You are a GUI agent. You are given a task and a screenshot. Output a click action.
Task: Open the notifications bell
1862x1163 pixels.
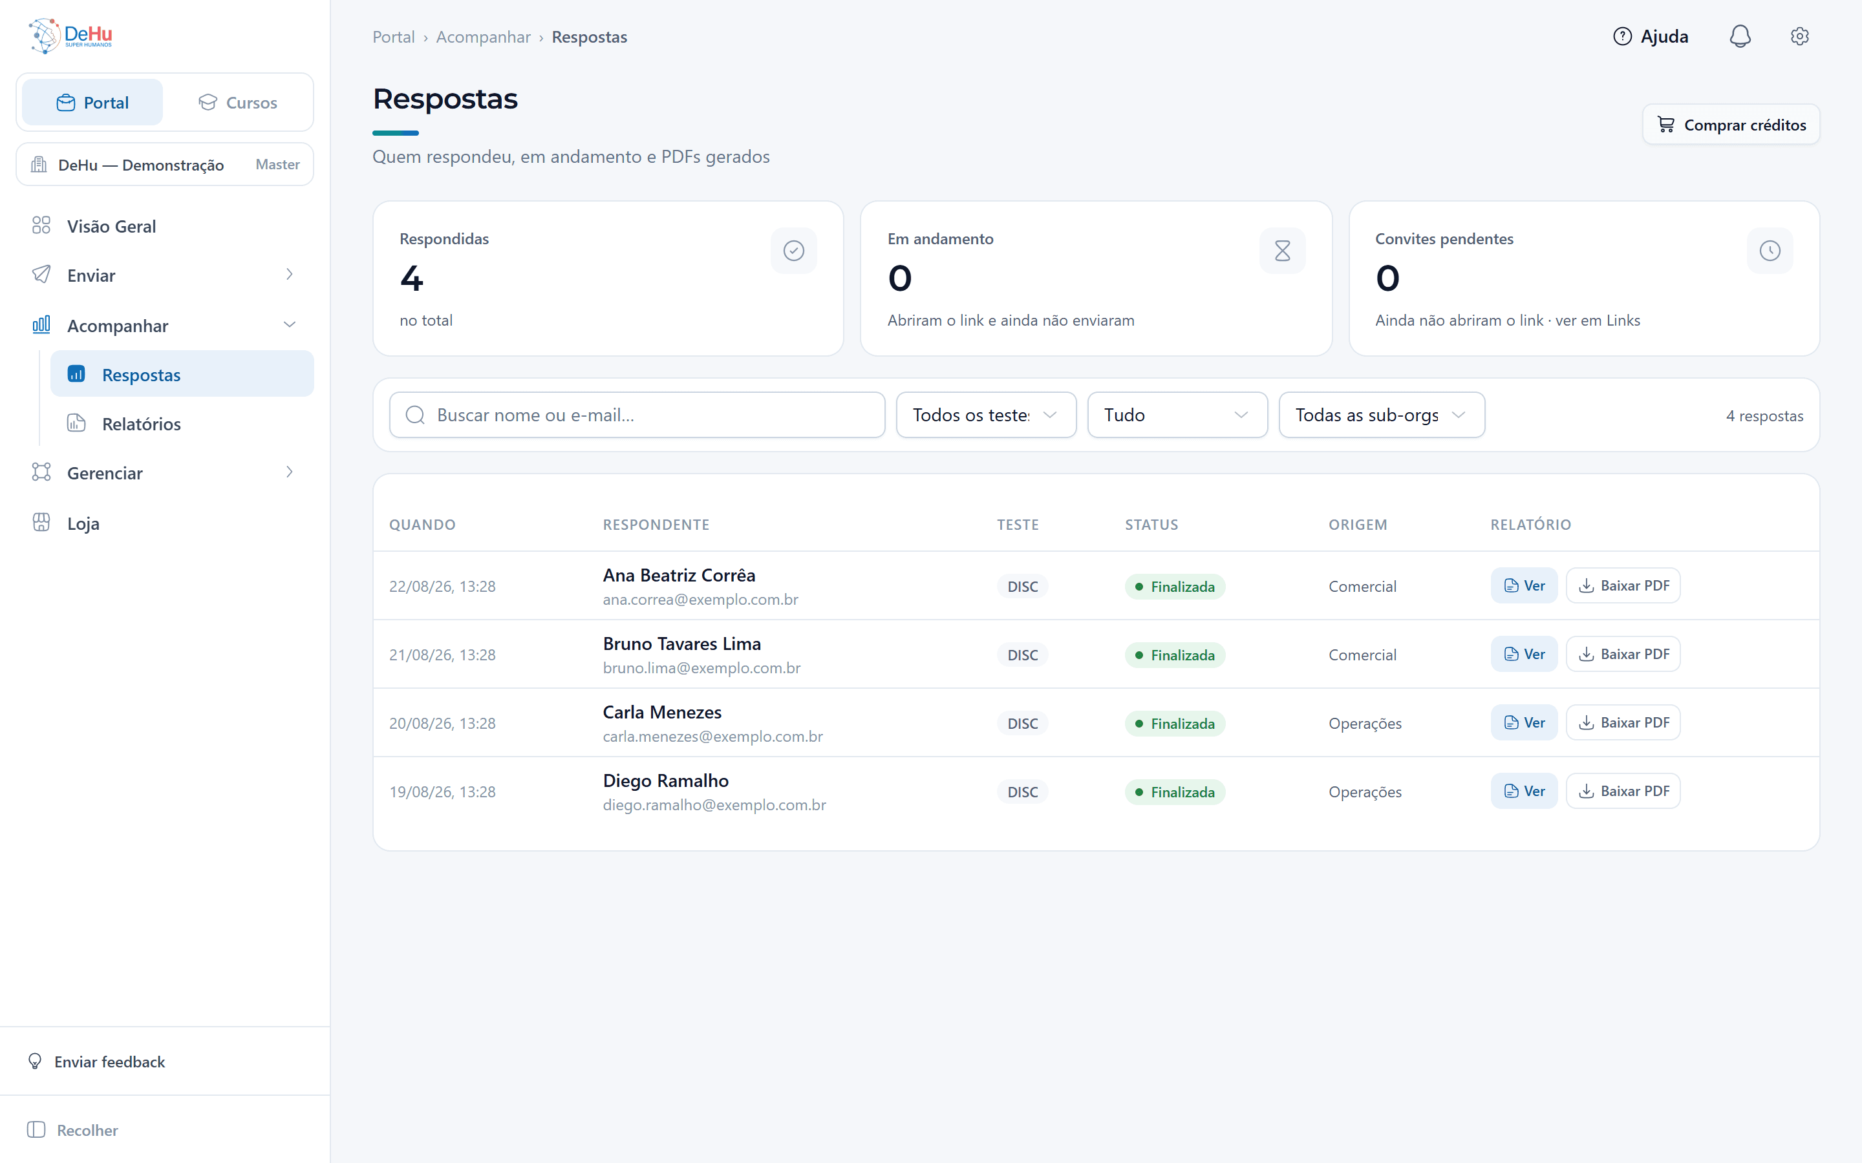point(1740,36)
